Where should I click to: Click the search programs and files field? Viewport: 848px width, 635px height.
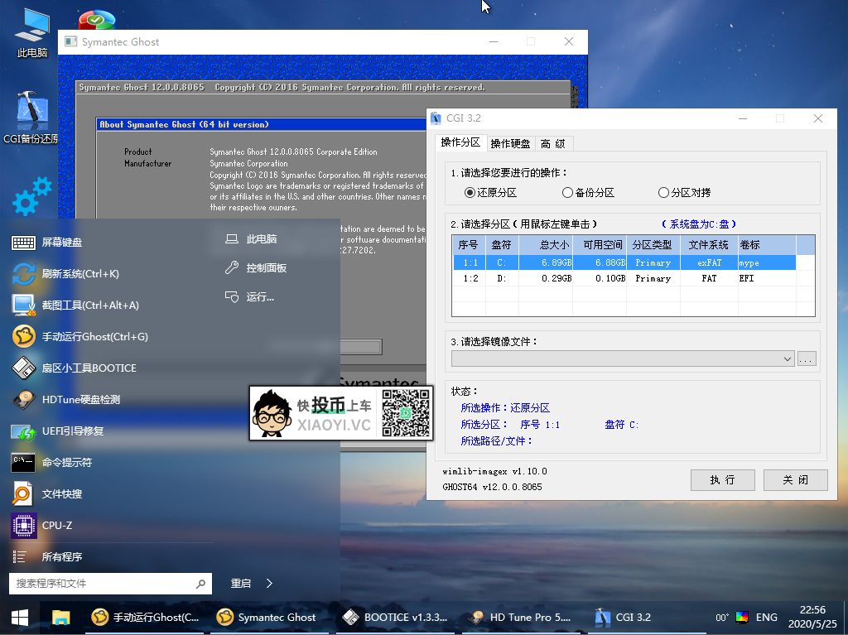coord(104,584)
